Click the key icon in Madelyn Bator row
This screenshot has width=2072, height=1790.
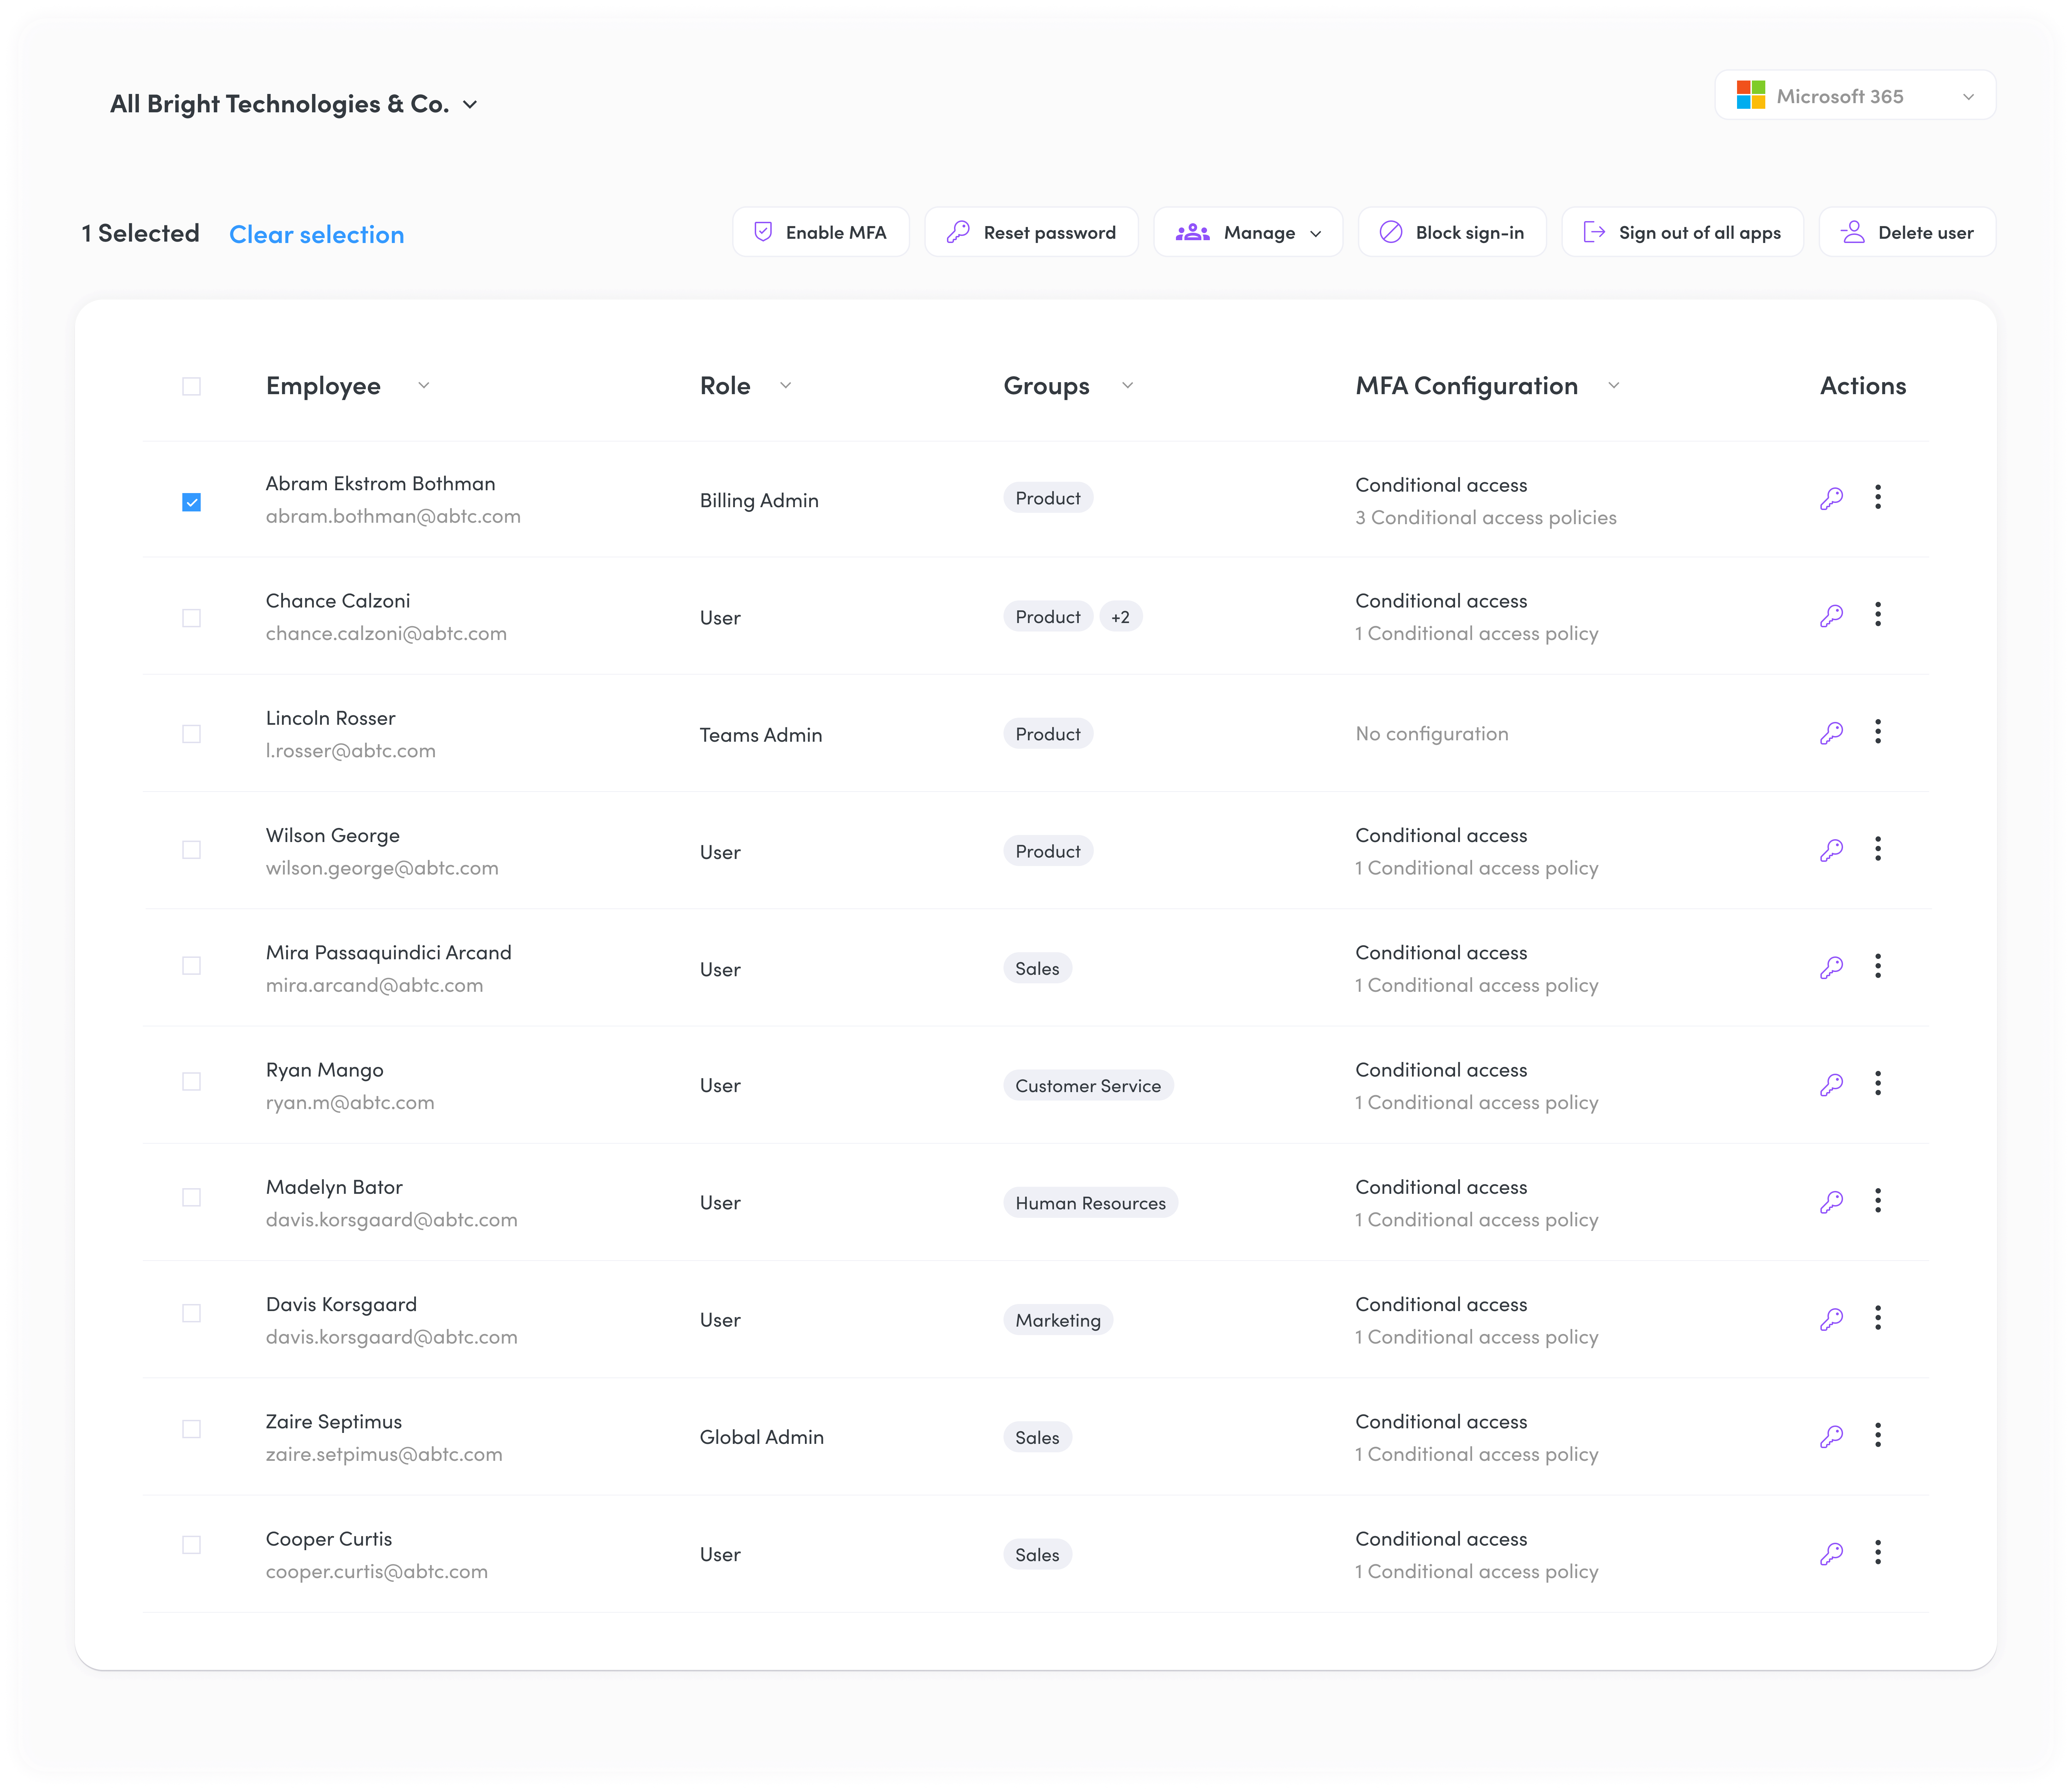(x=1831, y=1202)
